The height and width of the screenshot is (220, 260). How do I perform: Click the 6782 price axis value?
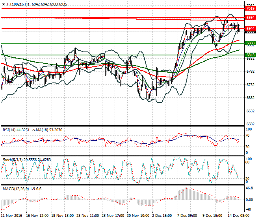click(x=251, y=71)
